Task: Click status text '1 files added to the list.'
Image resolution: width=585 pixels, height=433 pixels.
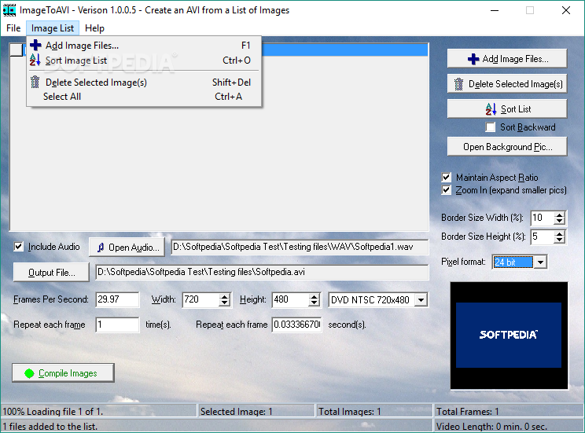Action: [50, 426]
